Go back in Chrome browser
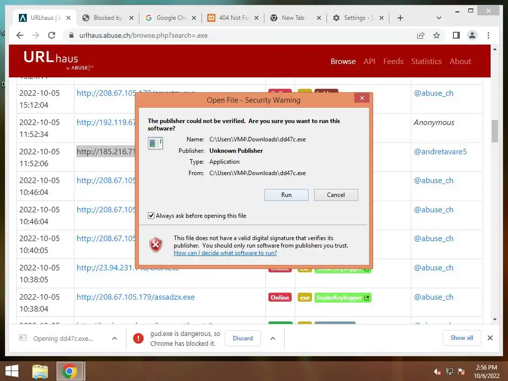This screenshot has width=508, height=381. pyautogui.click(x=20, y=35)
